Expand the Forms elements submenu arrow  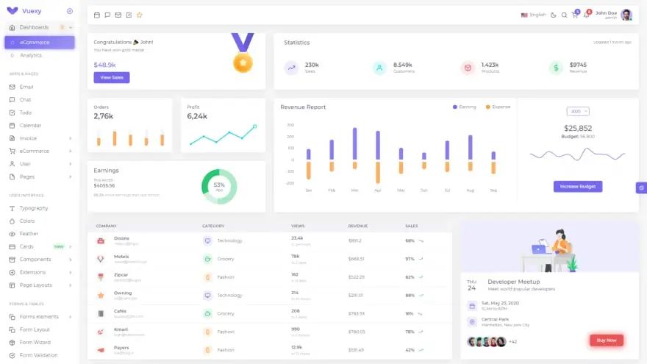click(x=70, y=316)
